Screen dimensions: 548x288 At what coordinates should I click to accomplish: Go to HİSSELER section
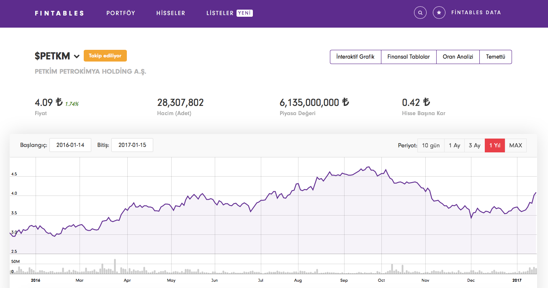click(x=171, y=13)
